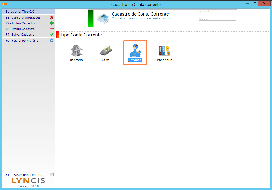Click the application icon in title bar

[x=4, y=4]
